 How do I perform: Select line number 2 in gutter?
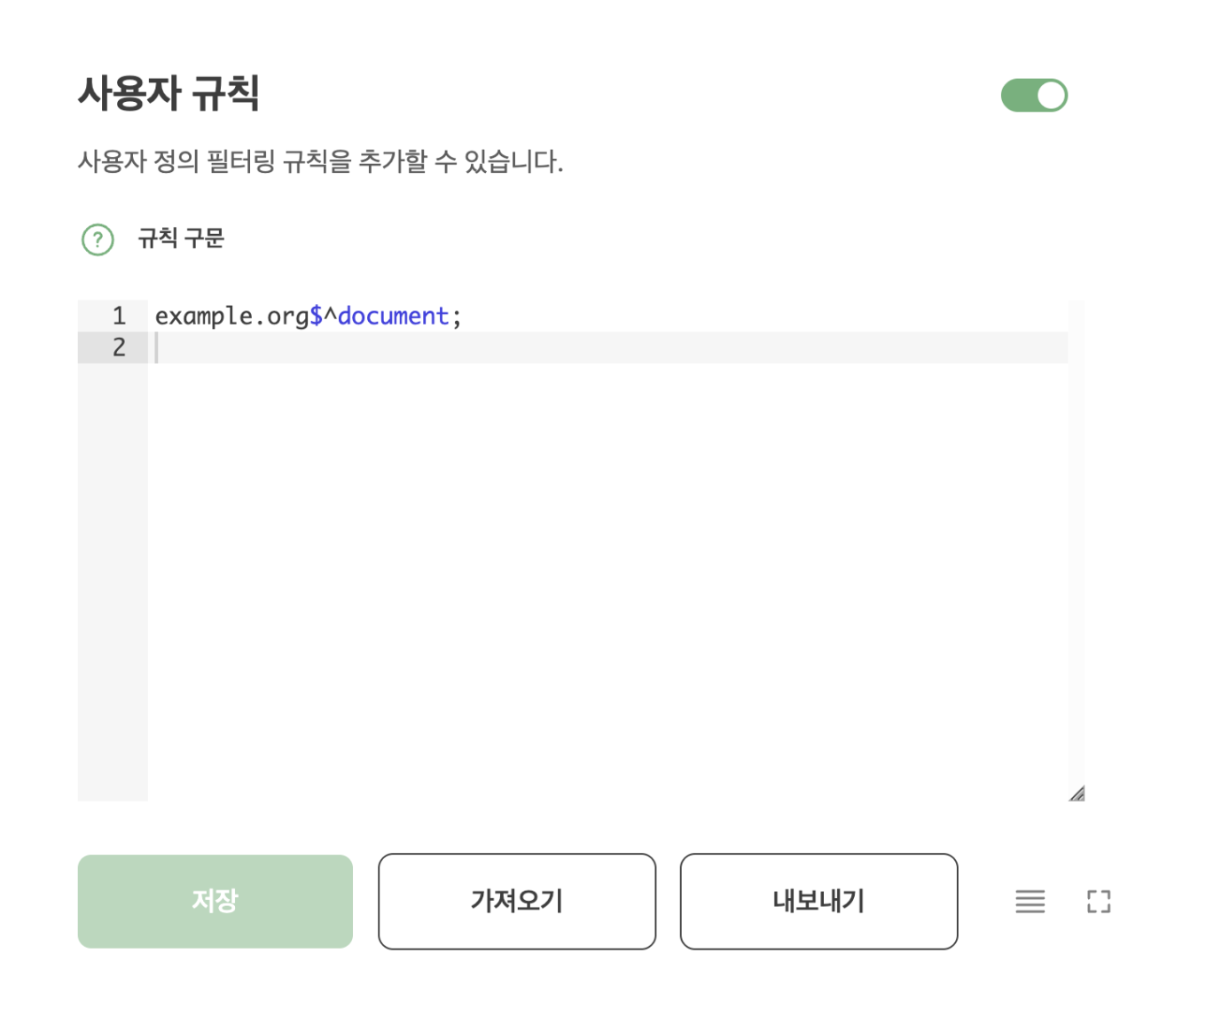119,348
